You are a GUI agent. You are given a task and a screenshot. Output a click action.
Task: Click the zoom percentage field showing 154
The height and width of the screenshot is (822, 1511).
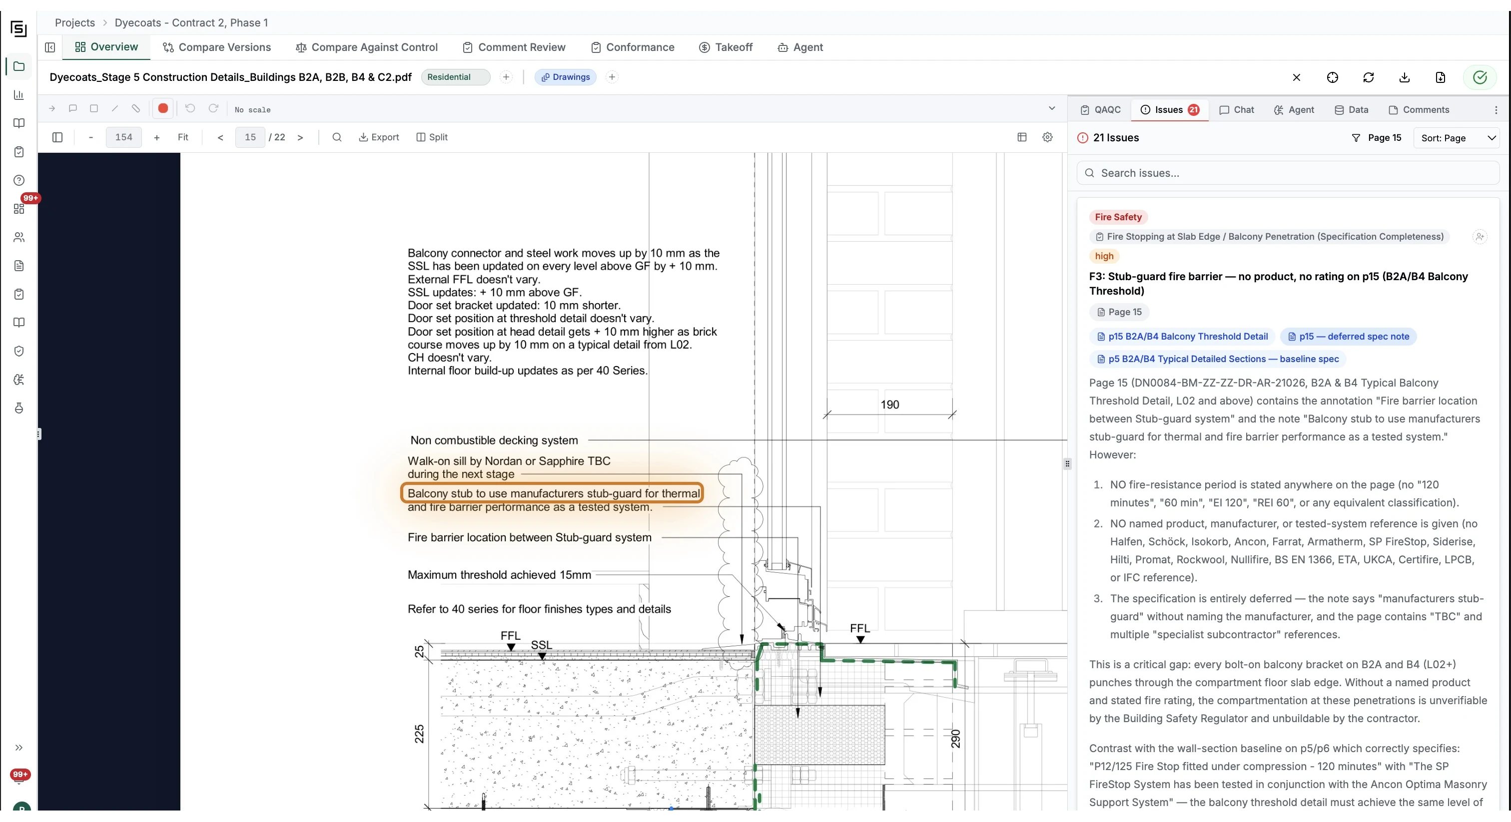tap(124, 137)
